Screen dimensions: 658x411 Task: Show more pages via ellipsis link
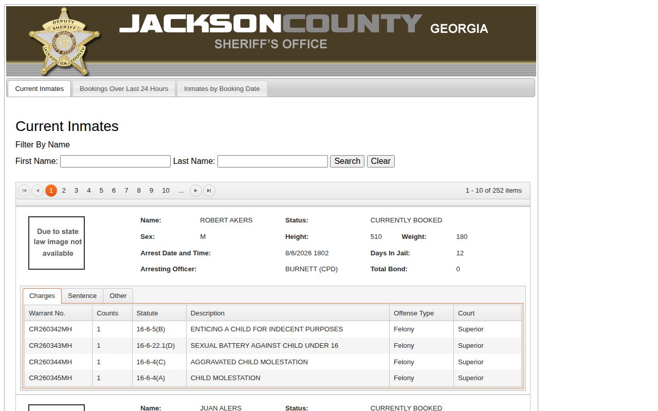click(x=181, y=191)
